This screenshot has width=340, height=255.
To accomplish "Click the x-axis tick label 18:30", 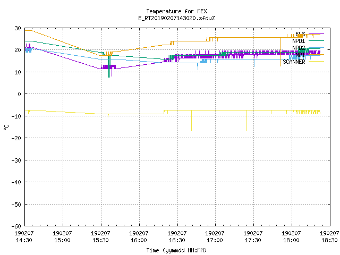I will [x=329, y=240].
